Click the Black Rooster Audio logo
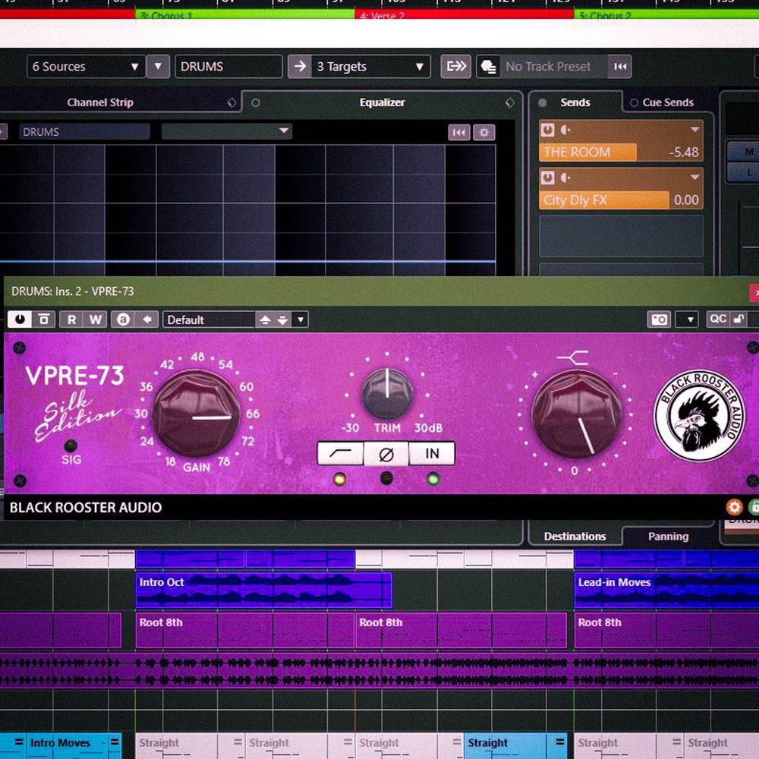The height and width of the screenshot is (759, 759). pyautogui.click(x=699, y=415)
